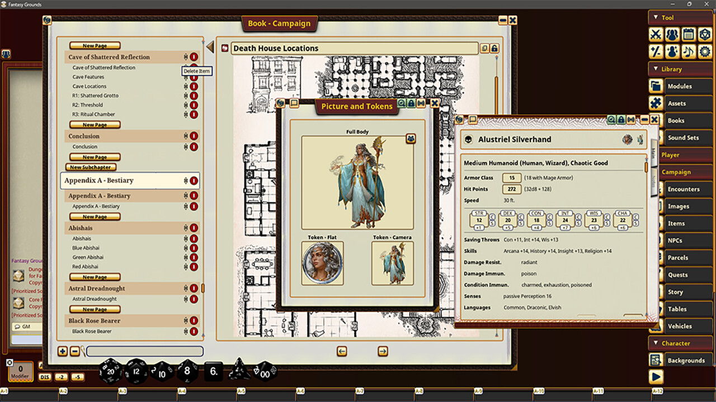Open the Combat Tracker crossed-swords tool
The height and width of the screenshot is (402, 716).
tap(655, 35)
